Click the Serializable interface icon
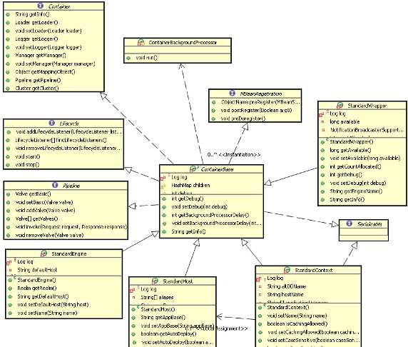The height and width of the screenshot is (347, 408). [350, 223]
